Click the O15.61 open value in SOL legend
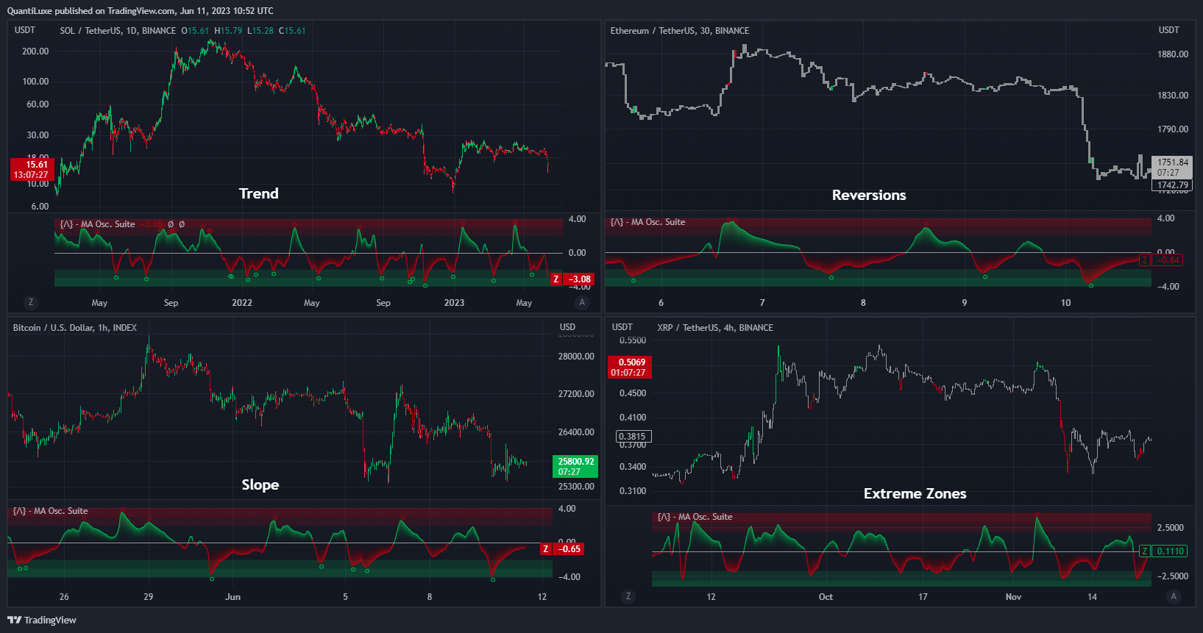This screenshot has width=1203, height=633. point(196,31)
